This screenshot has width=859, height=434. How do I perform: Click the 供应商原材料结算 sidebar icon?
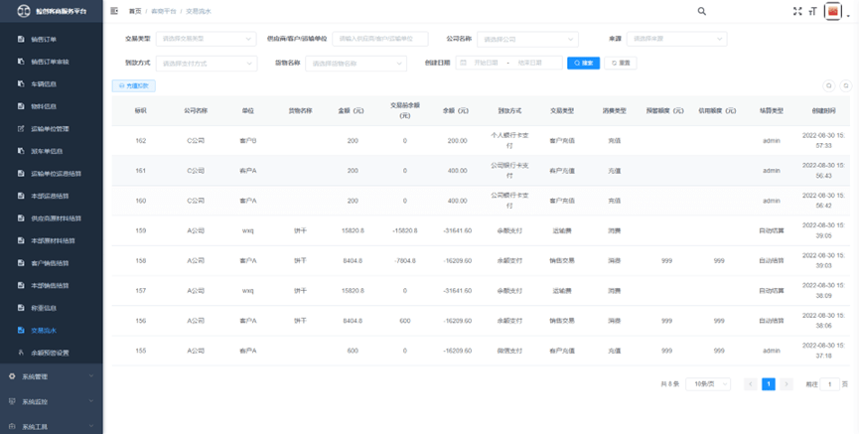point(22,218)
